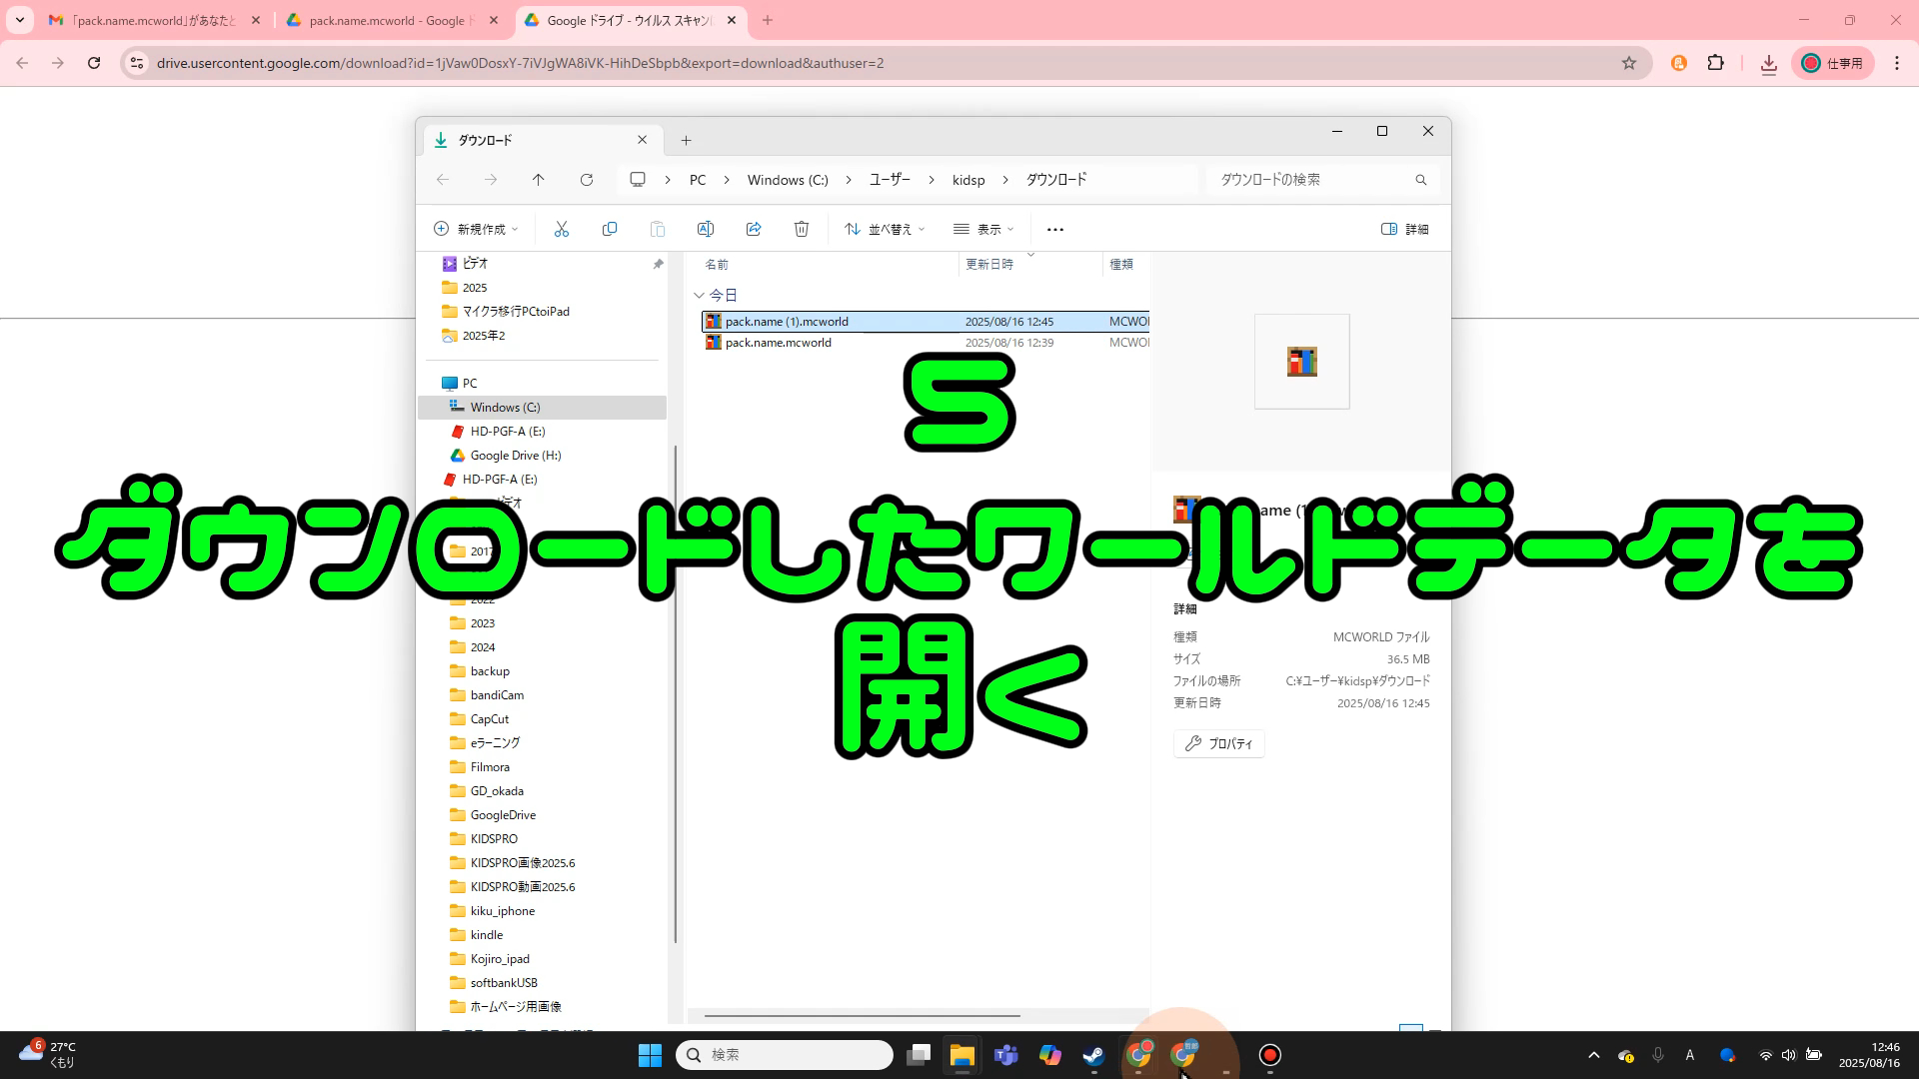
Task: Click the Share icon in toolbar
Action: 754,229
